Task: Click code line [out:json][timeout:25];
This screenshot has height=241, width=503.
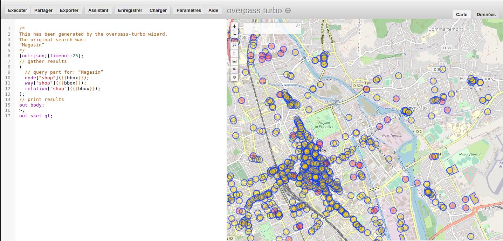Action: [x=51, y=56]
